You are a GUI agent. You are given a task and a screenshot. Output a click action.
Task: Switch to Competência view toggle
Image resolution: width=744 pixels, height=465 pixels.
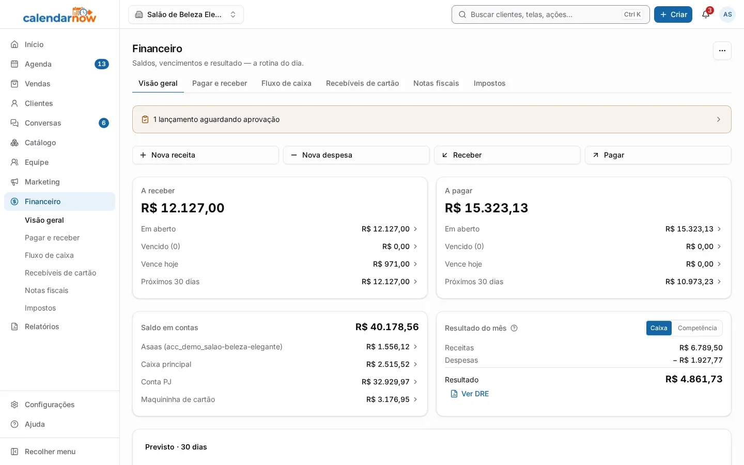(697, 328)
